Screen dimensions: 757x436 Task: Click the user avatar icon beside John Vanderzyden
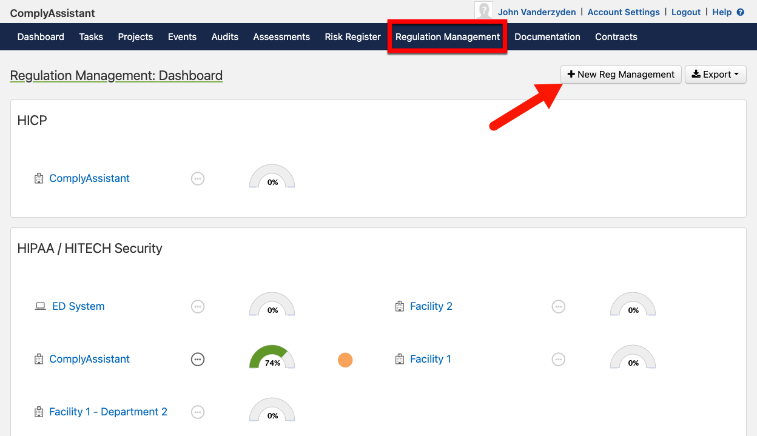click(483, 12)
